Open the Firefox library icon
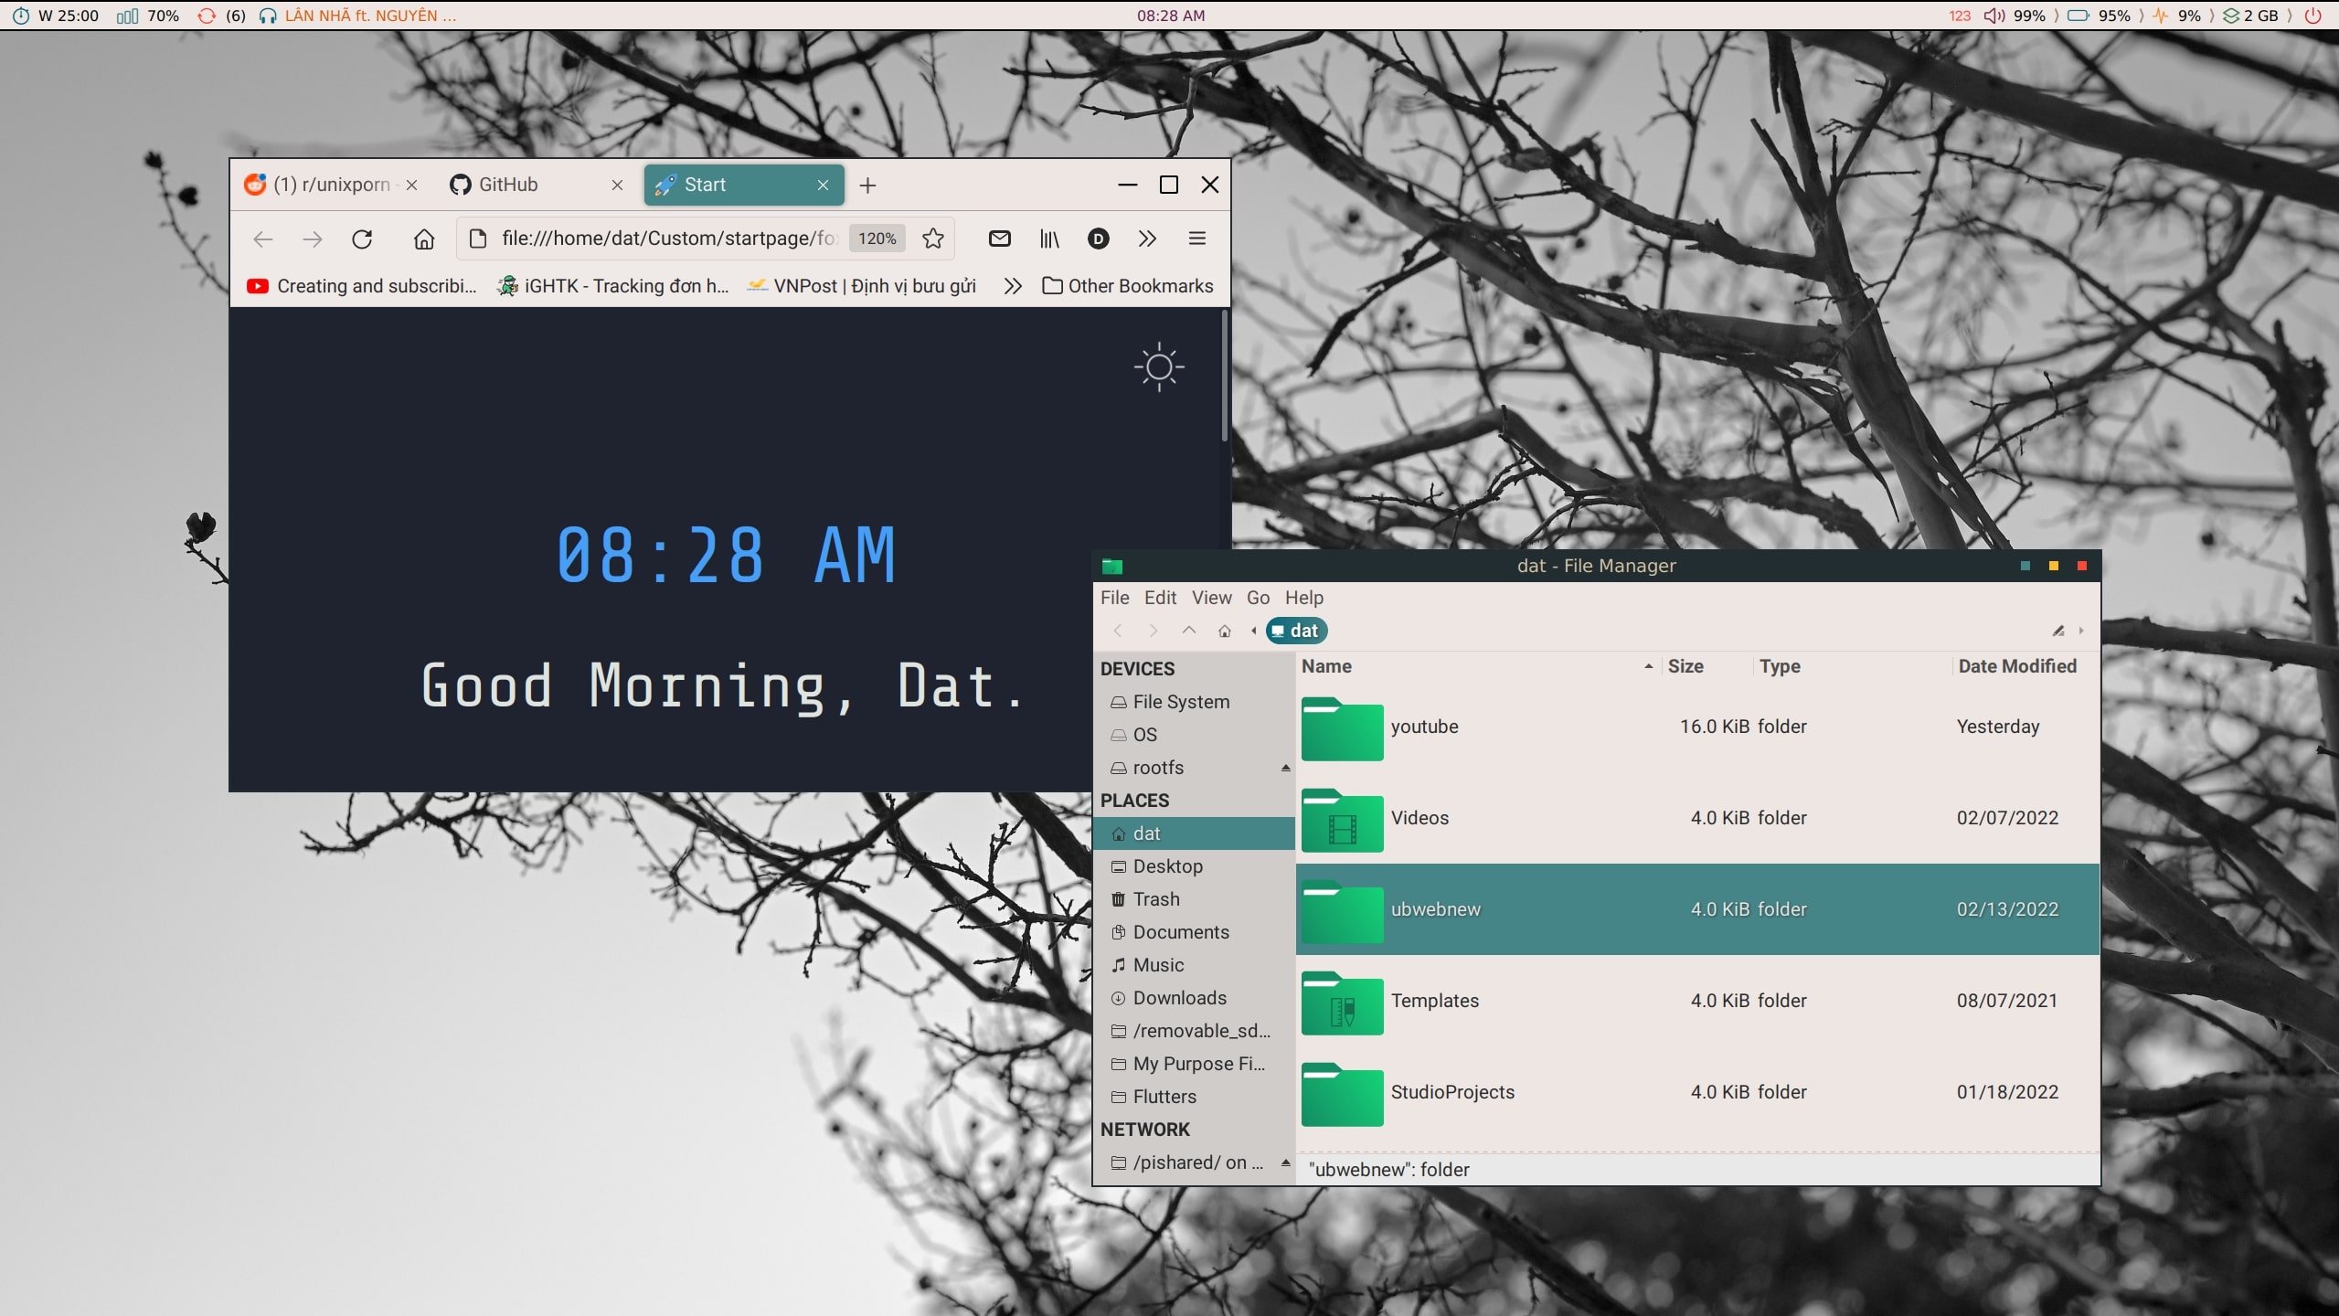The image size is (2339, 1316). (1049, 239)
